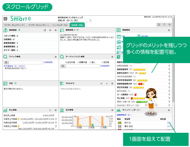Click help icon for 年度売上予実績 row

click(x=56, y=126)
